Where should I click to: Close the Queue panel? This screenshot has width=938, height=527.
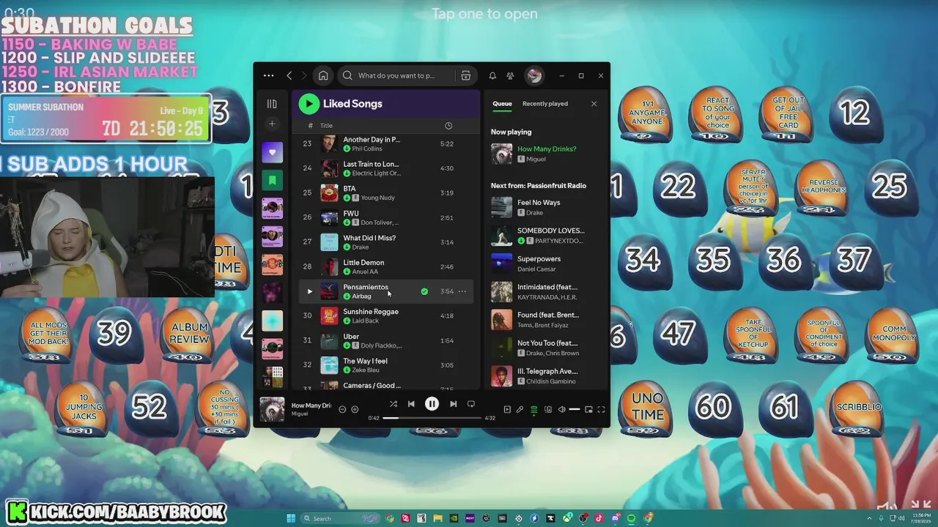594,104
